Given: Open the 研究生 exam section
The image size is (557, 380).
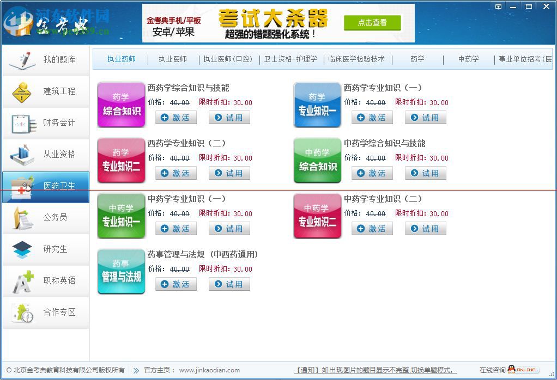Looking at the screenshot, I should pyautogui.click(x=45, y=249).
